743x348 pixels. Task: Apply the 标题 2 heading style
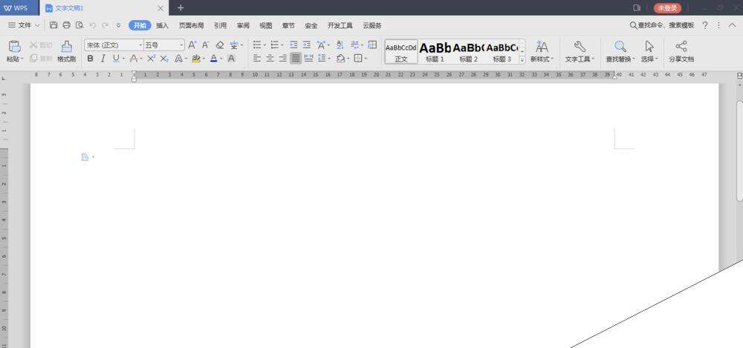tap(468, 52)
